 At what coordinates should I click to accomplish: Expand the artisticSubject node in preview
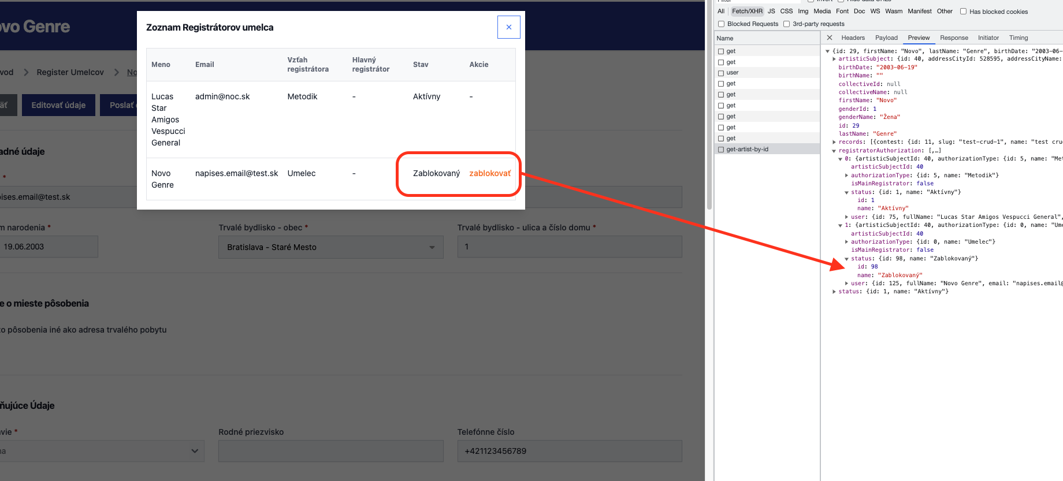coord(834,59)
